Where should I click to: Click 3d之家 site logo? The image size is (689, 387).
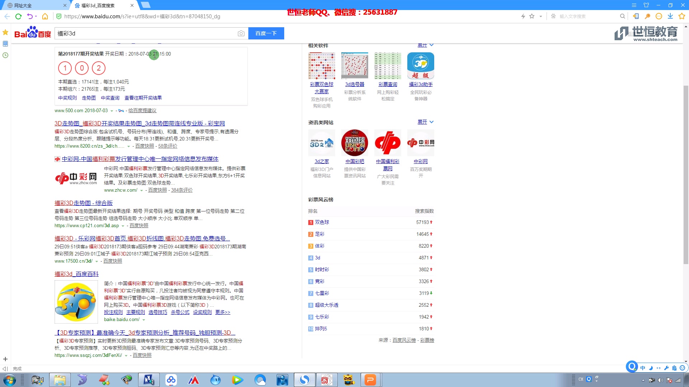pyautogui.click(x=322, y=143)
